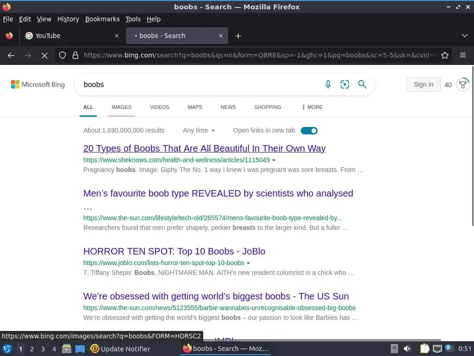This screenshot has width=474, height=356.
Task: Open Microsoft Rewards trophy icon
Action: point(462,84)
